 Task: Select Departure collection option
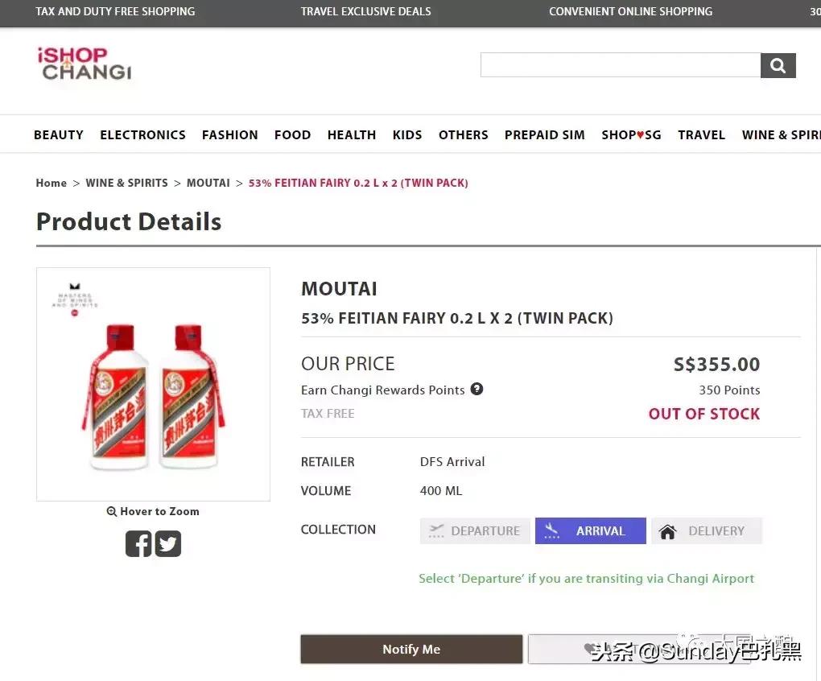tap(475, 530)
